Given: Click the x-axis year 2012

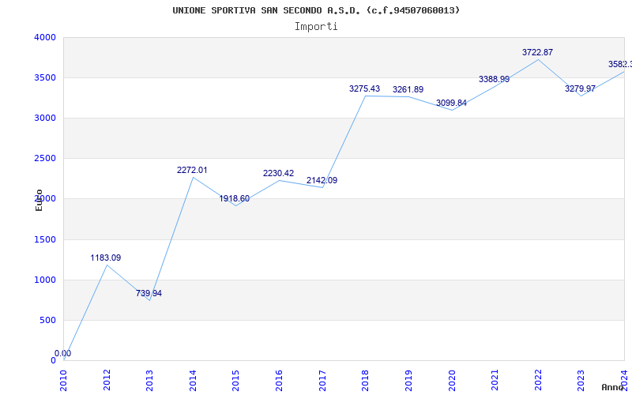Looking at the screenshot, I should 107,381.
